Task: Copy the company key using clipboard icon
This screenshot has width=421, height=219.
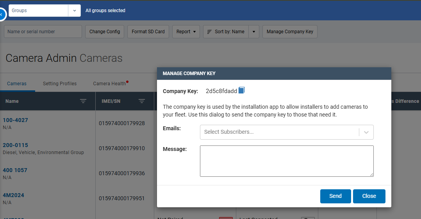Action: tap(241, 90)
